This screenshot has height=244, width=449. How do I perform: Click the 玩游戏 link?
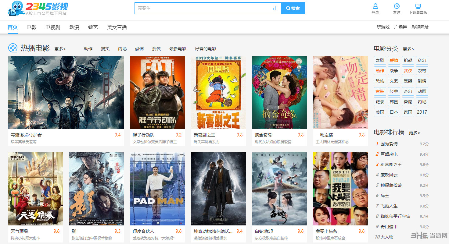383,27
